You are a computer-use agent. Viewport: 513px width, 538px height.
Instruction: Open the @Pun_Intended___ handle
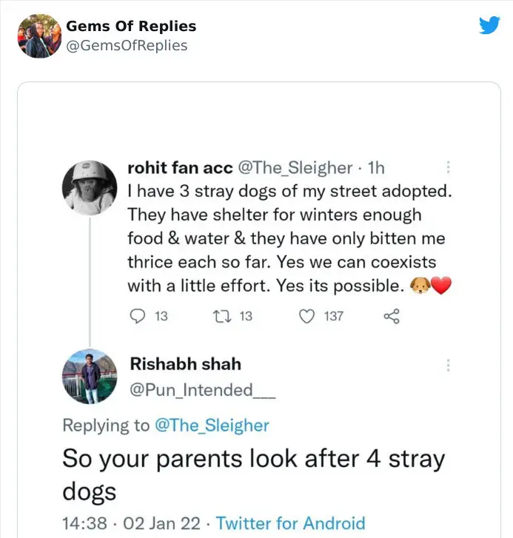click(202, 390)
